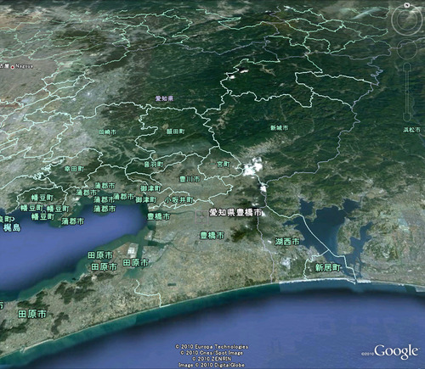Click the 豊川市 city label
425x369 pixels.
(190, 179)
